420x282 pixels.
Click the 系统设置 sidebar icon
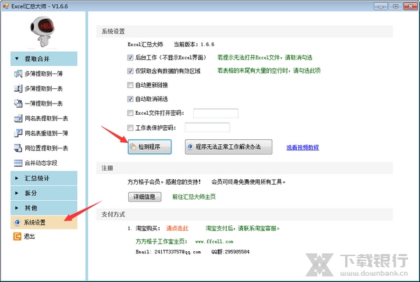[x=17, y=223]
